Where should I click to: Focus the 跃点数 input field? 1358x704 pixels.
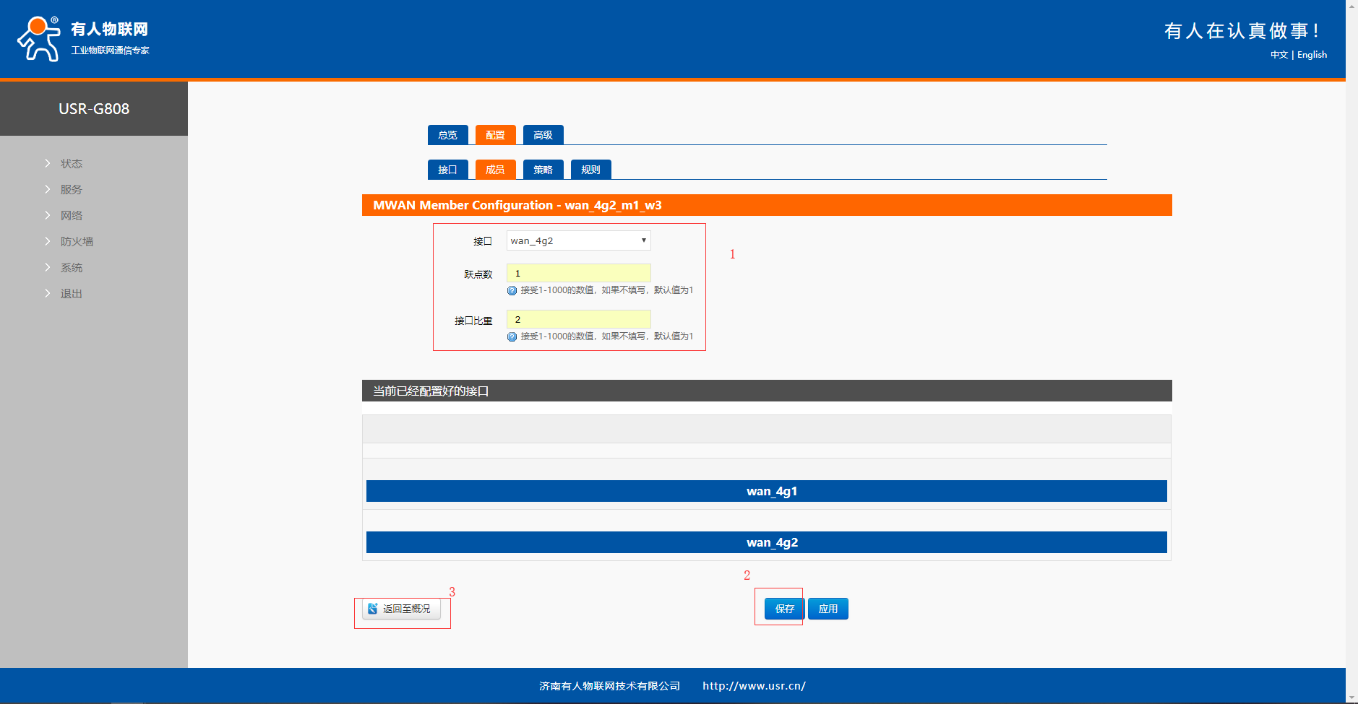(578, 273)
